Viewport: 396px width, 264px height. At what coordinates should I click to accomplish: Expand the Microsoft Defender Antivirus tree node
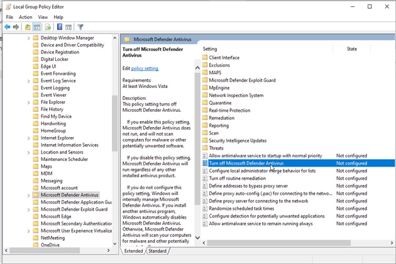point(28,195)
